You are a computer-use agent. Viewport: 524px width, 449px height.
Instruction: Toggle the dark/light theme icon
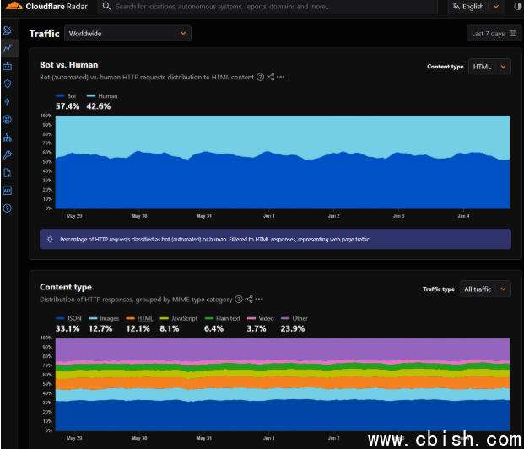[x=517, y=7]
